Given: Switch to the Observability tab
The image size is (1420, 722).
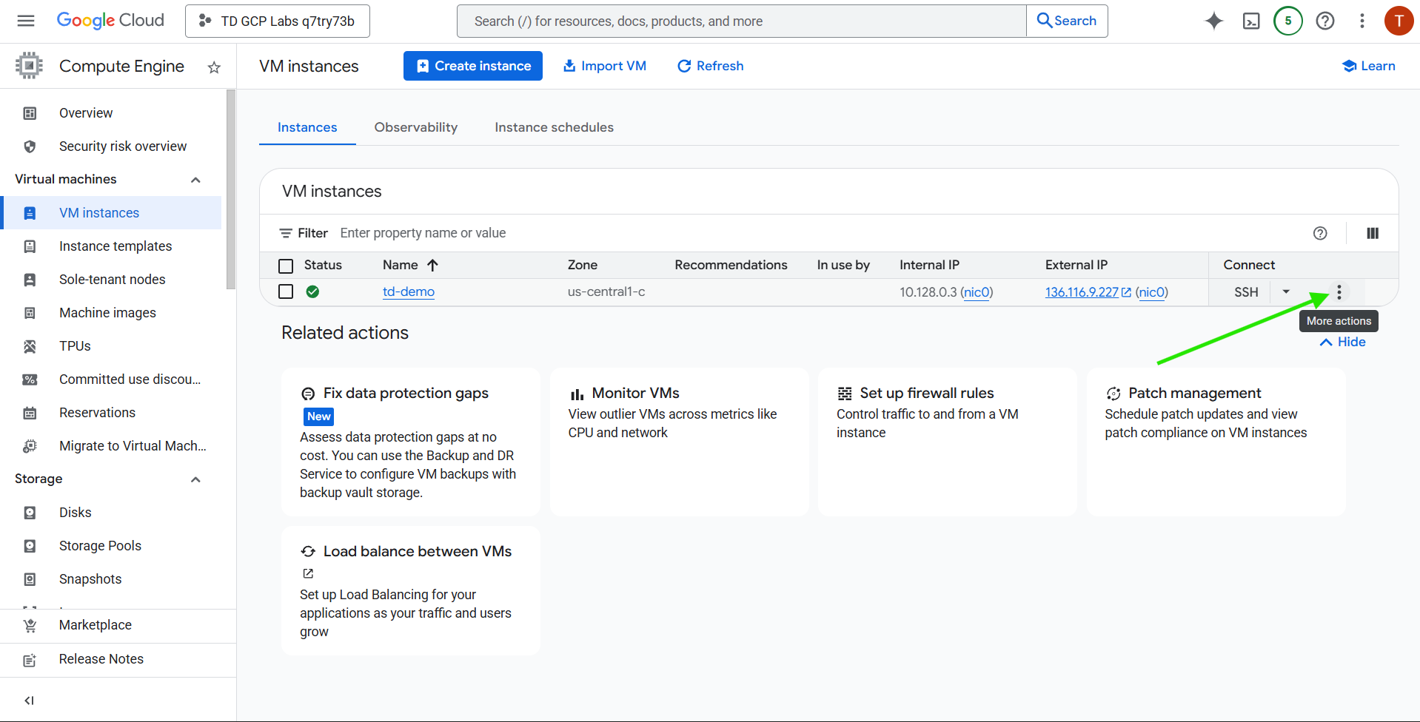Looking at the screenshot, I should (415, 127).
